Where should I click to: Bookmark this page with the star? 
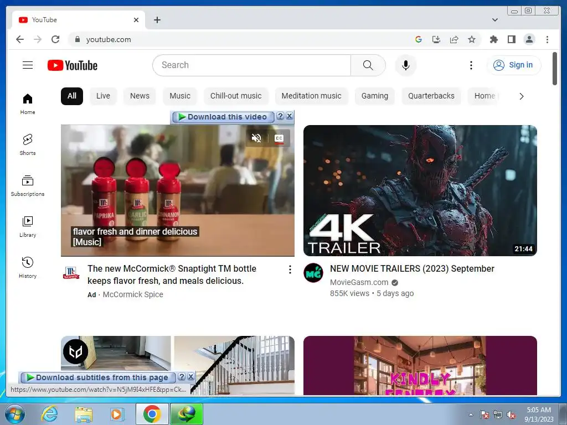tap(472, 39)
